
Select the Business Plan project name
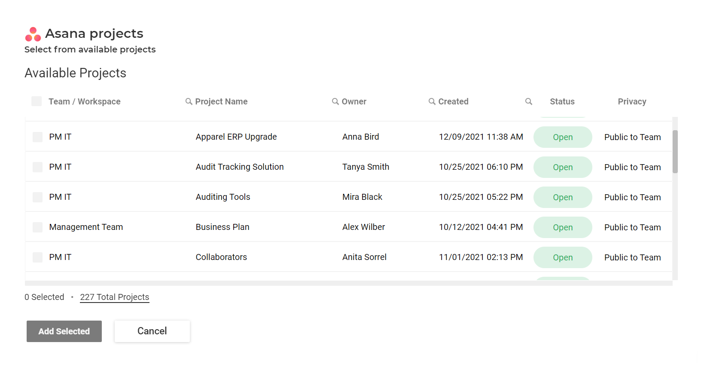(222, 227)
